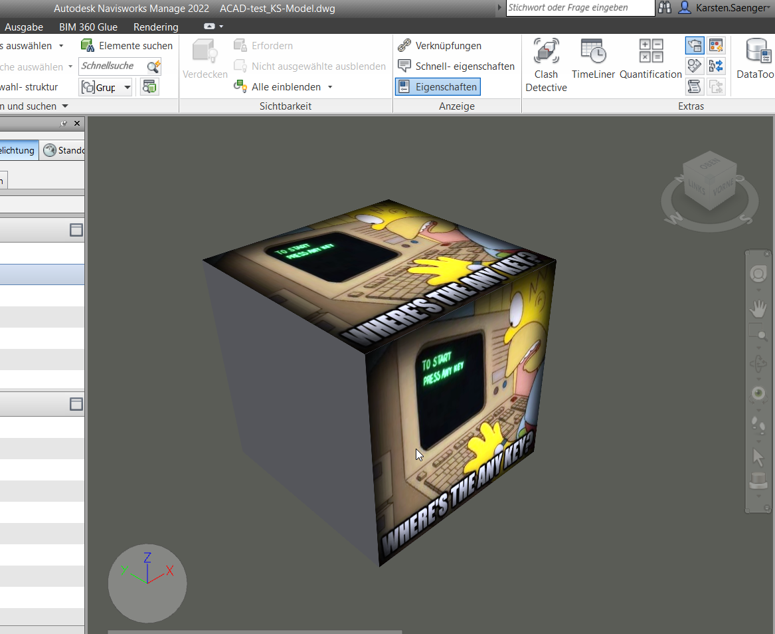Expand the auswählen dropdown arrow

(61, 46)
